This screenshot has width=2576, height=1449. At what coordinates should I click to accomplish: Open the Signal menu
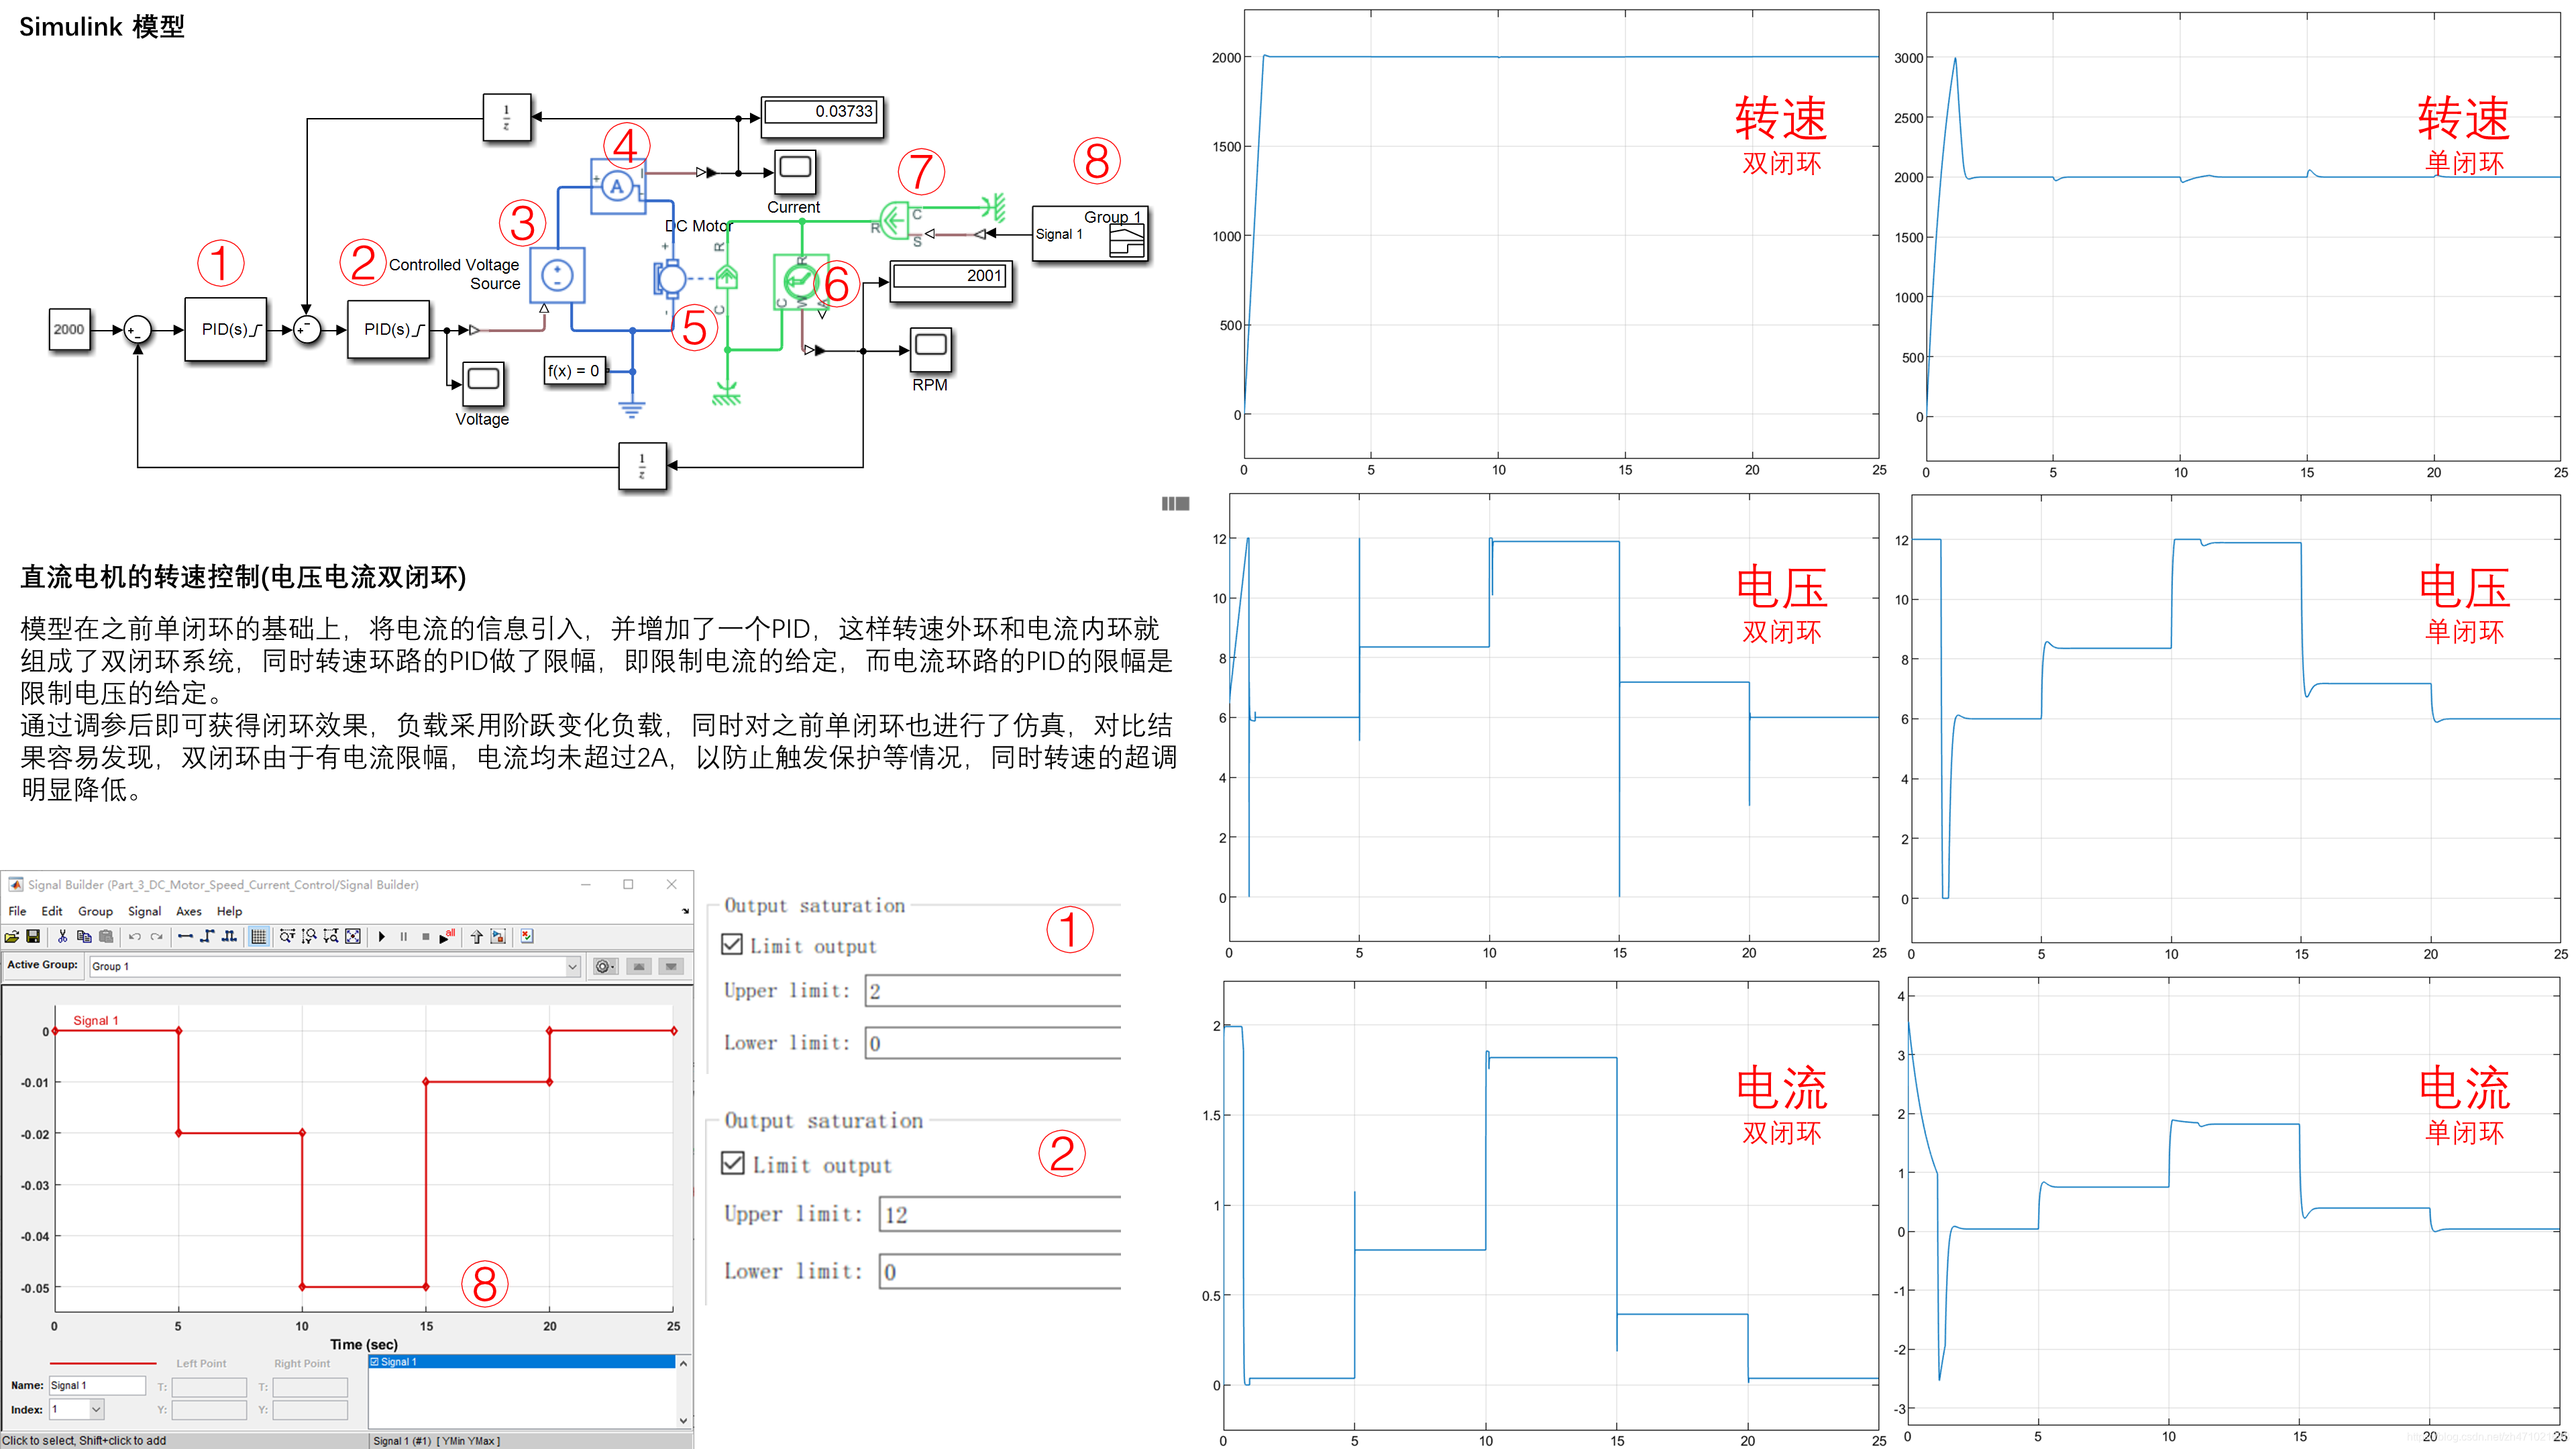[x=144, y=911]
